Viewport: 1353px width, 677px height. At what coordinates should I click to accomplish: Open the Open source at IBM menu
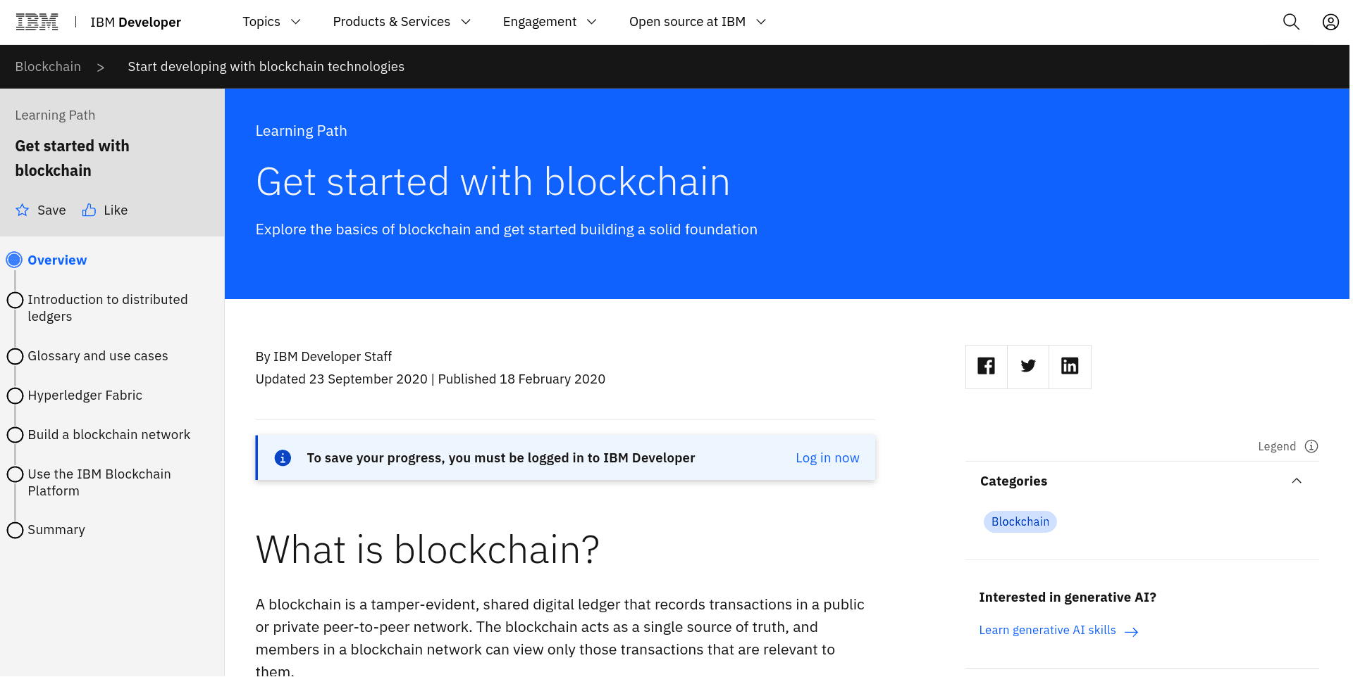tap(696, 22)
